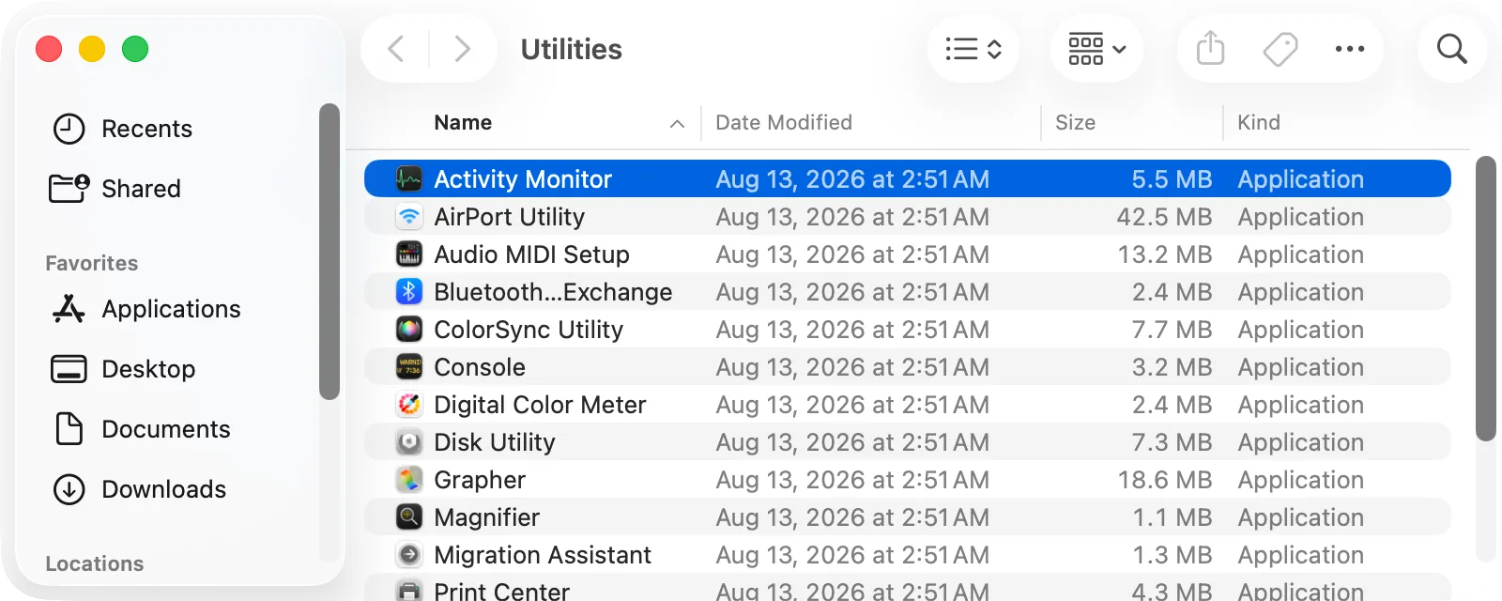Image resolution: width=1502 pixels, height=601 pixels.
Task: Click the Console app icon
Action: tap(408, 366)
